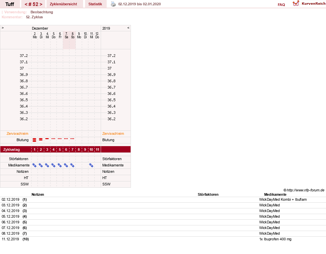Open the FAQ link
Viewport: 326px width, 254px height.
(281, 5)
